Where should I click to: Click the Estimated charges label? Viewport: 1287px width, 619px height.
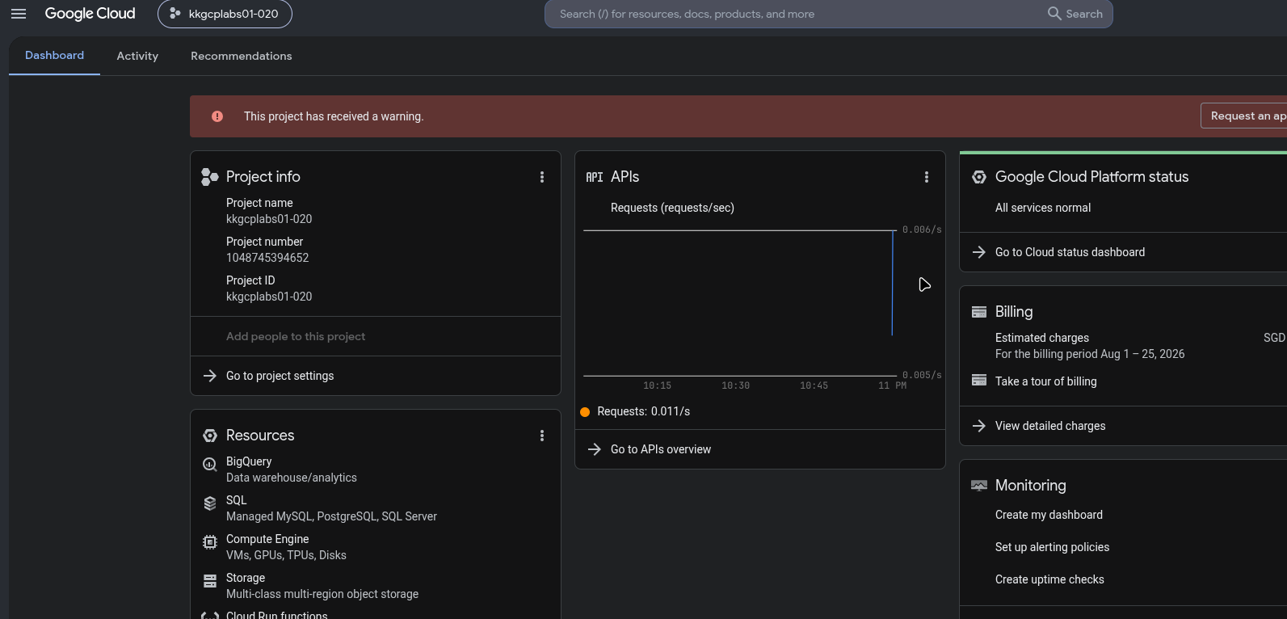coord(1042,338)
